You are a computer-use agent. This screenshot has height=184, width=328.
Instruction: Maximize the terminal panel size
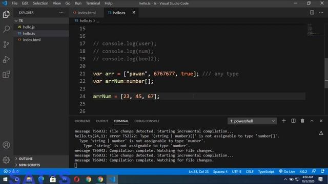tap(312, 121)
